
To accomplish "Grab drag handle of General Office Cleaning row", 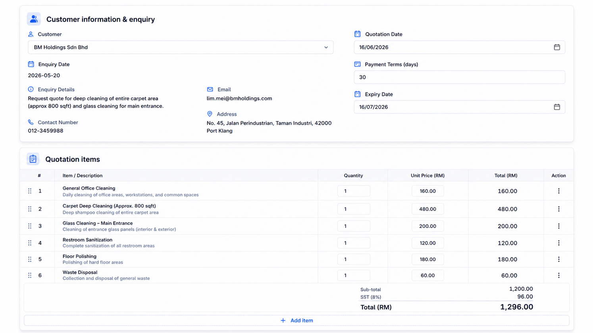I will 30,191.
